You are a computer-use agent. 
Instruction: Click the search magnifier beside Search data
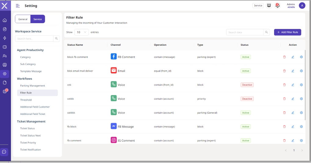[x=266, y=32]
